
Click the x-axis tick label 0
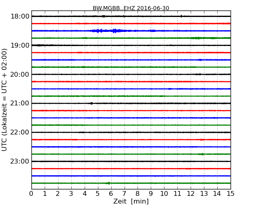31,194
